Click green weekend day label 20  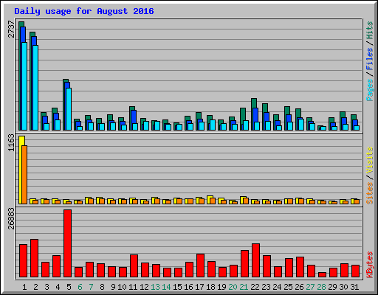pos(233,287)
